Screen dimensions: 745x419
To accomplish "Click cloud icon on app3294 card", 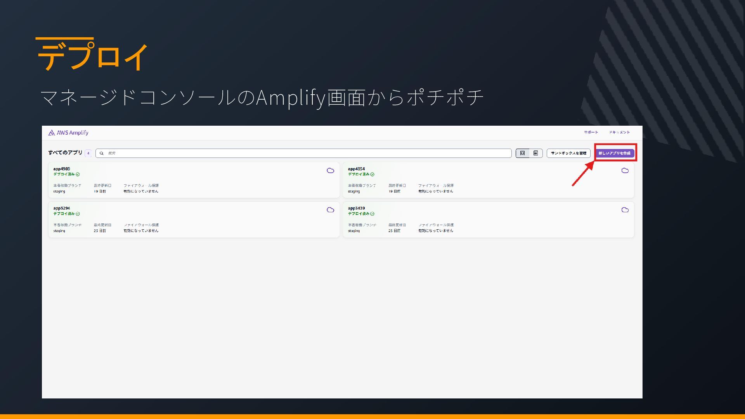I will click(x=330, y=210).
